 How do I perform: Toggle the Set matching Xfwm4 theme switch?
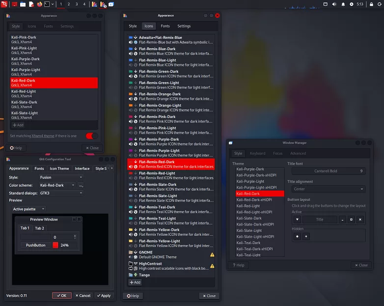click(x=92, y=136)
